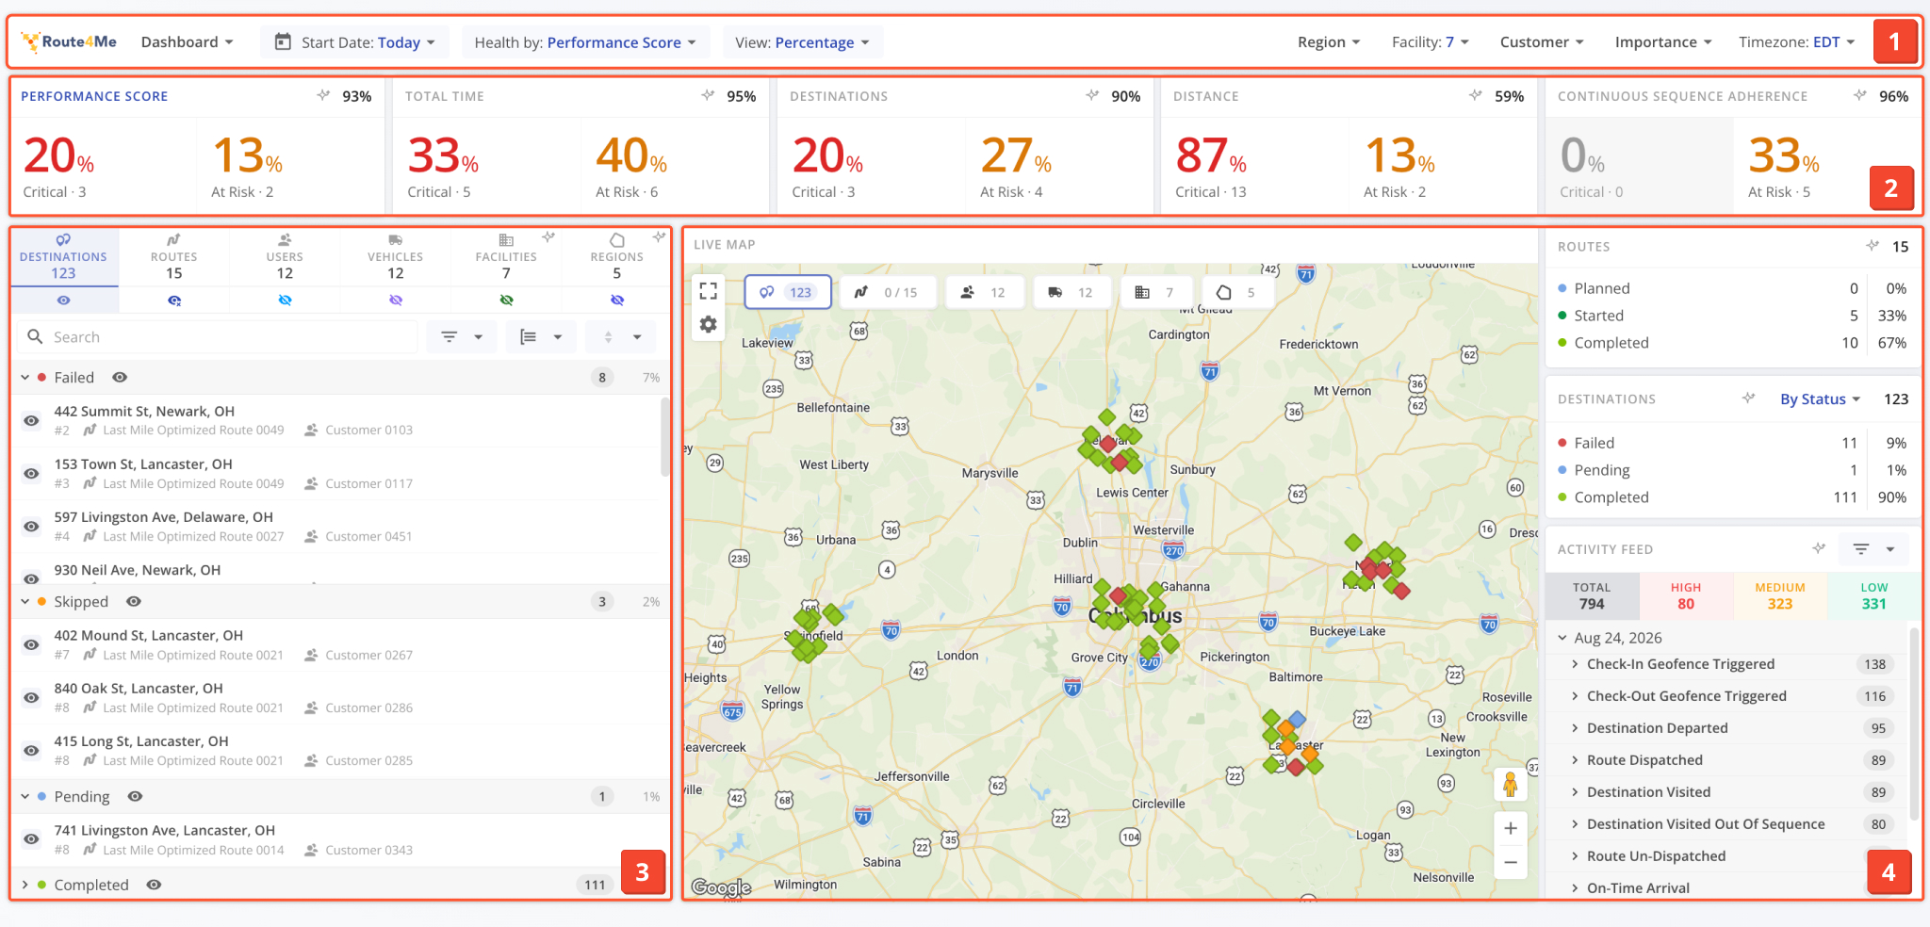Open the list filter dropdown
Image resolution: width=1930 pixels, height=927 pixels.
click(x=462, y=336)
